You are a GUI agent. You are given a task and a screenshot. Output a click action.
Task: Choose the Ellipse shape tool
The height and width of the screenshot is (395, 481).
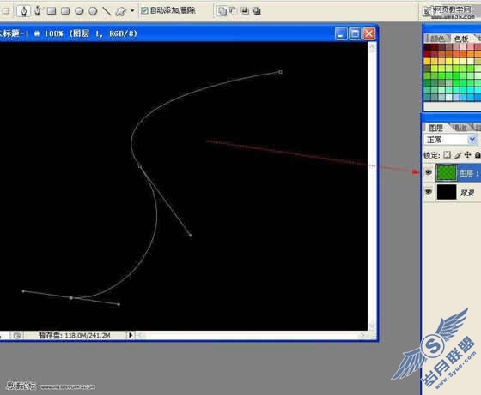pos(79,11)
